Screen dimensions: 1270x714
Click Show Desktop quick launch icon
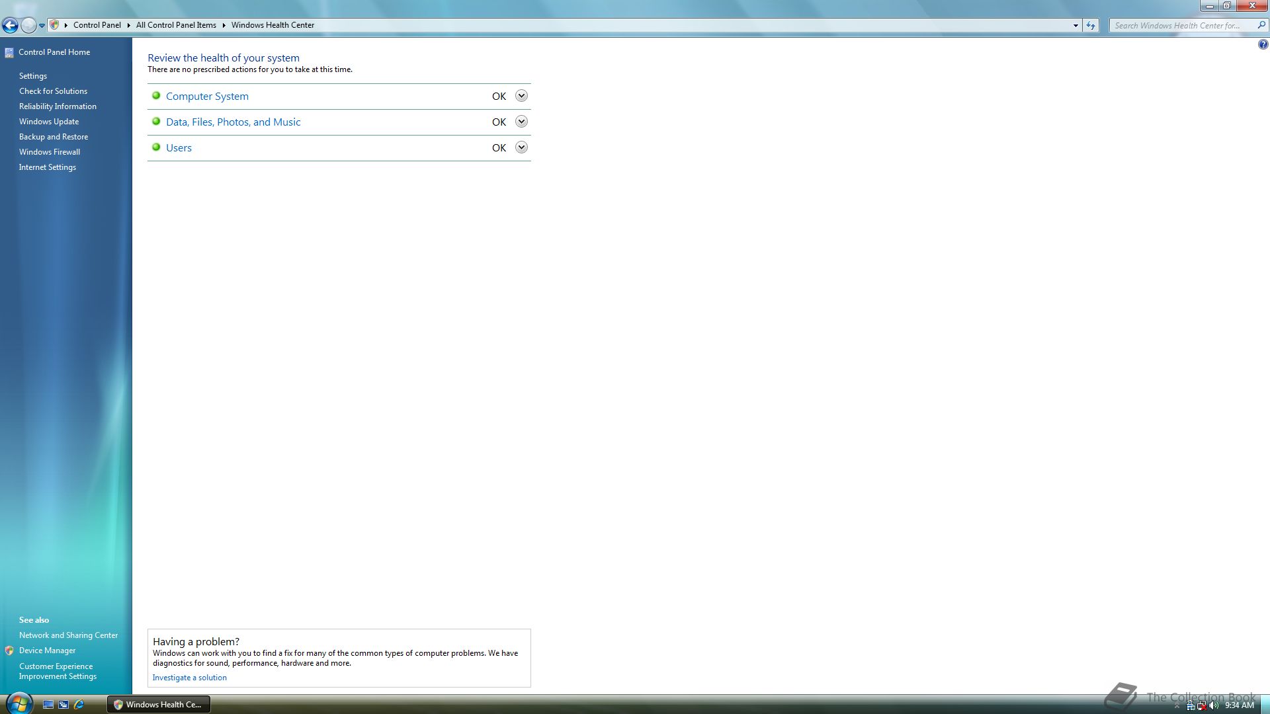[48, 705]
